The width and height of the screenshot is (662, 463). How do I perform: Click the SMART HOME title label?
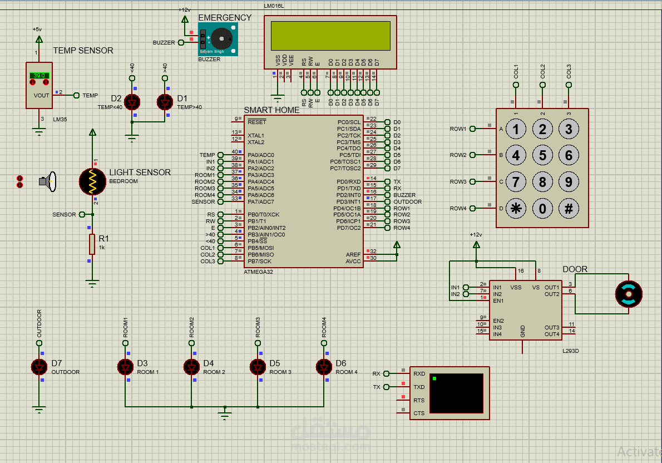coord(271,110)
